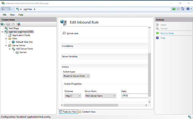This screenshot has width=193, height=119.
Task: Click the scroll down arrow
Action: click(x=149, y=102)
